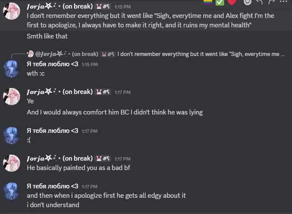Click Jorja's avatar beside the "Ye" message
Image resolution: width=292 pixels, height=214 pixels.
(12, 96)
